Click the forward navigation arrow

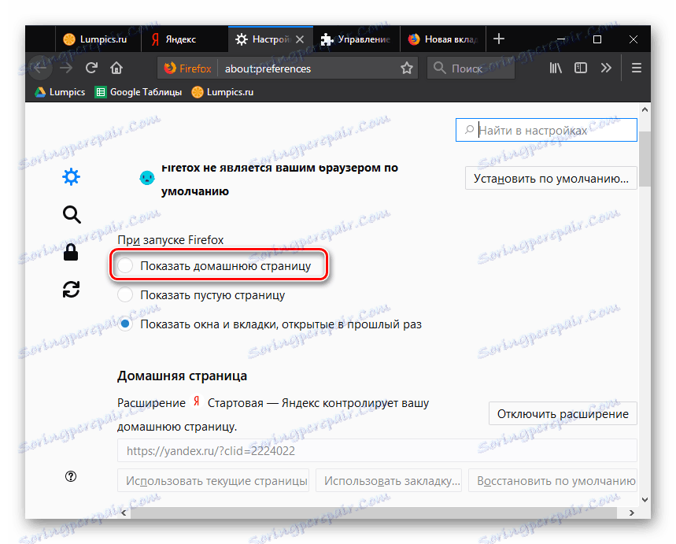pos(66,68)
